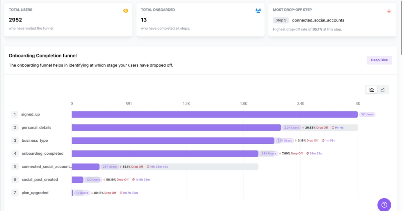Click the onboarding_completed progress bar
Image resolution: width=402 pixels, height=211 pixels.
(164, 153)
